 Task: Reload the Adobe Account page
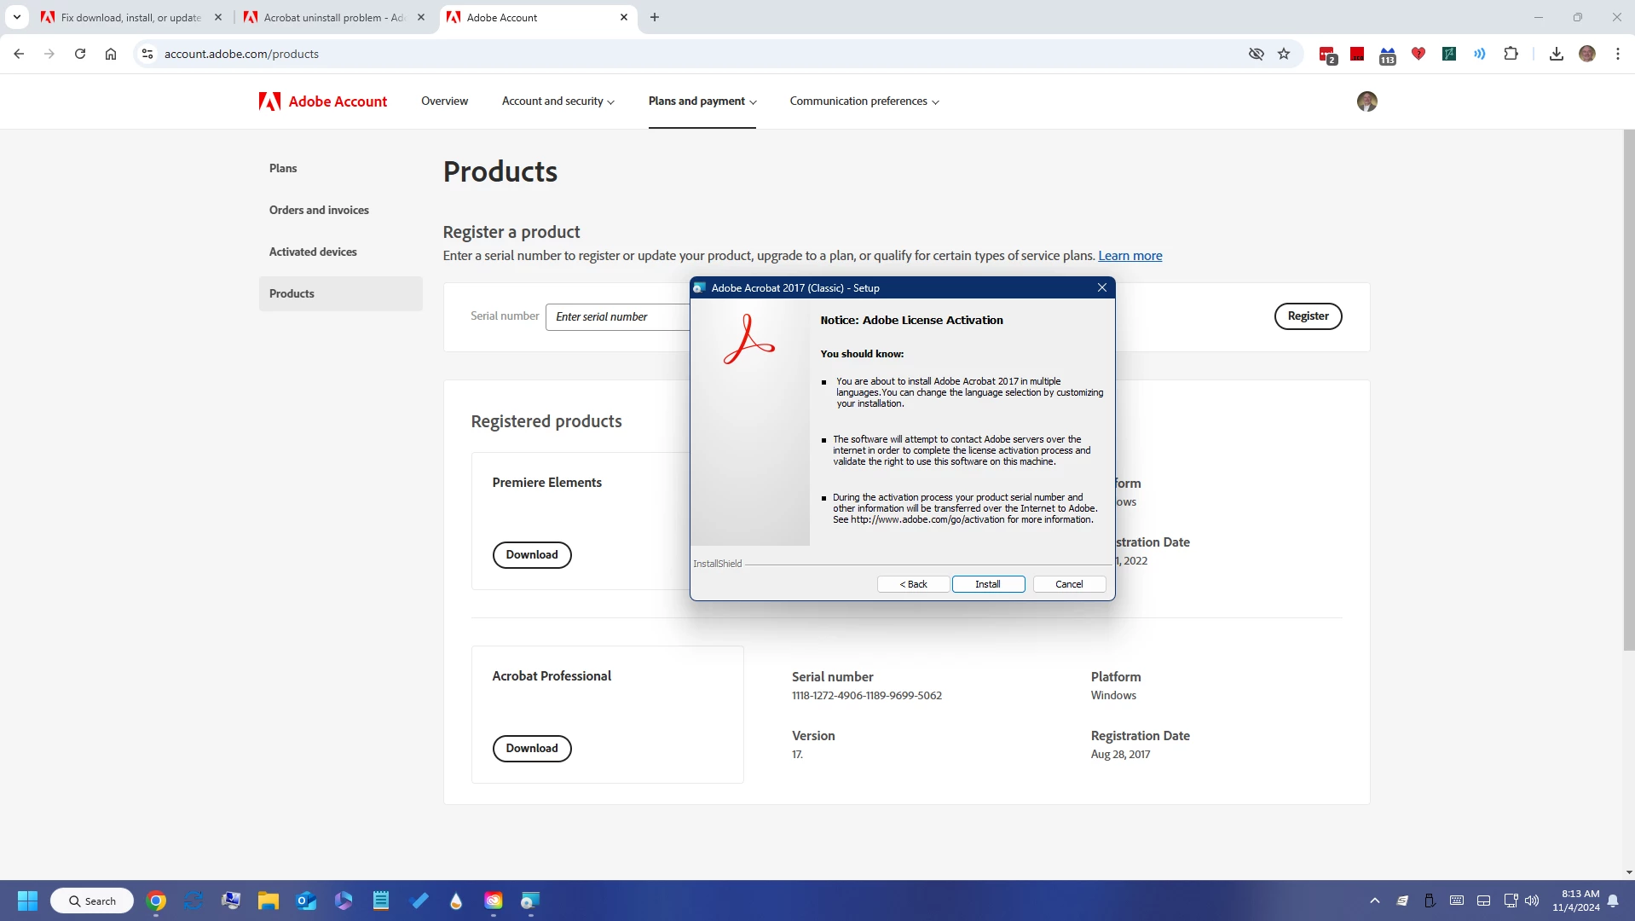(80, 54)
